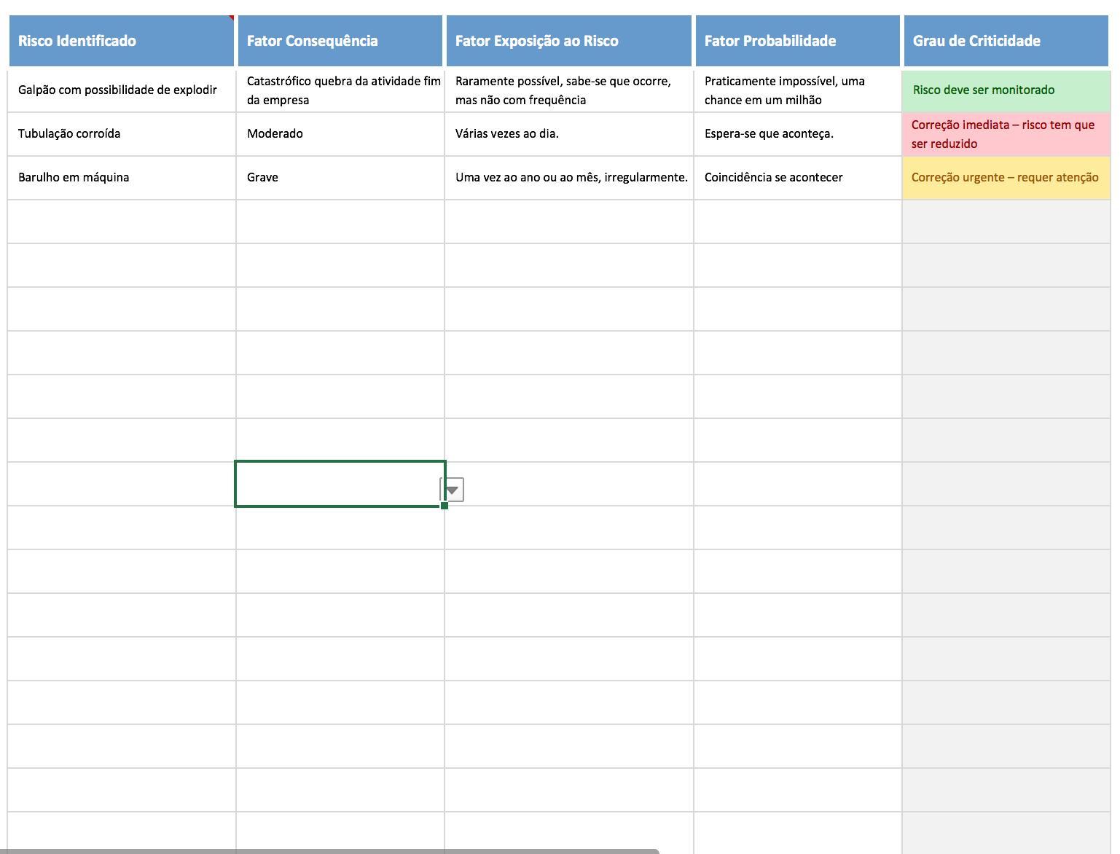Select the green 'Risco deve ser monitorado' cell
Image resolution: width=1120 pixels, height=854 pixels.
point(1006,90)
